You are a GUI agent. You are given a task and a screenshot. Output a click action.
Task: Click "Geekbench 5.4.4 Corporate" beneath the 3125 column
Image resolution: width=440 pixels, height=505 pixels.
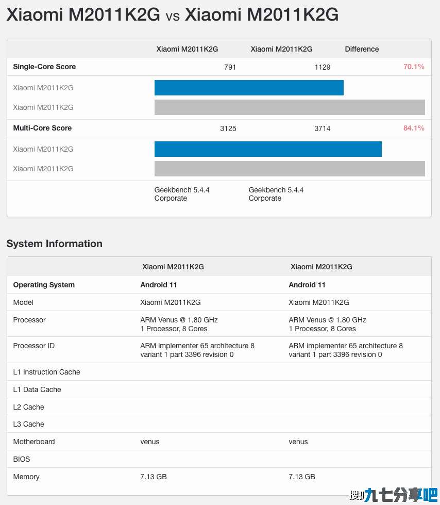pyautogui.click(x=182, y=194)
